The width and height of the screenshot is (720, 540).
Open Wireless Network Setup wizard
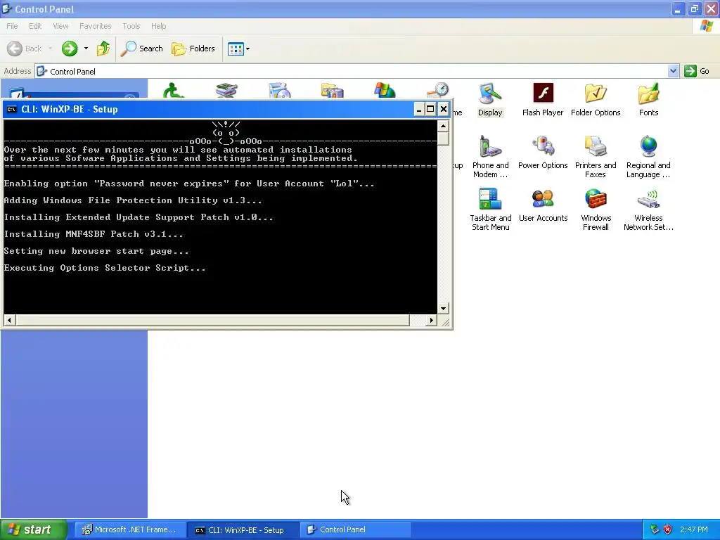[648, 210]
